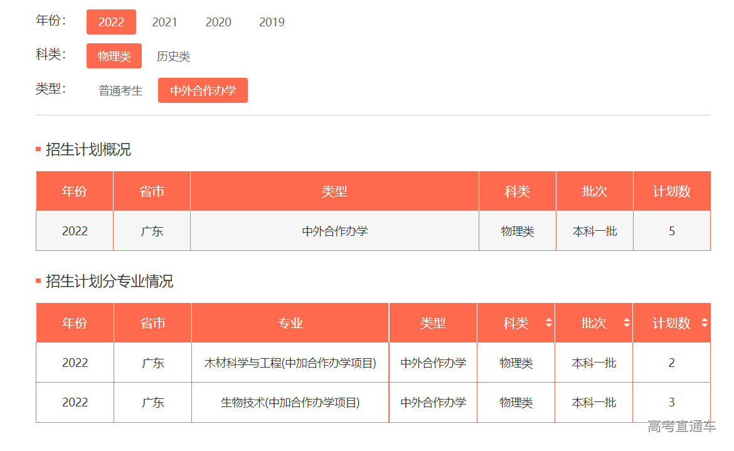Open 木材科学与工程 major row
Screen dimensions: 734x451
290,363
